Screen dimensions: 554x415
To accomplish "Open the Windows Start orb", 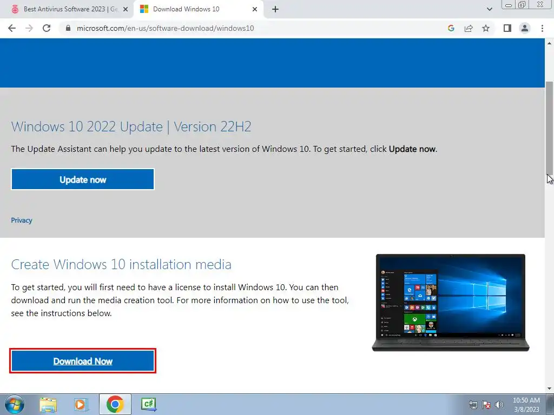I will (x=14, y=404).
